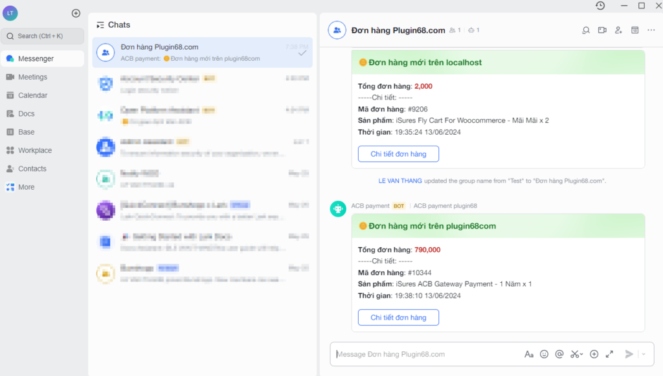Click plus attachment icon in message box
This screenshot has width=663, height=376.
[x=594, y=354]
